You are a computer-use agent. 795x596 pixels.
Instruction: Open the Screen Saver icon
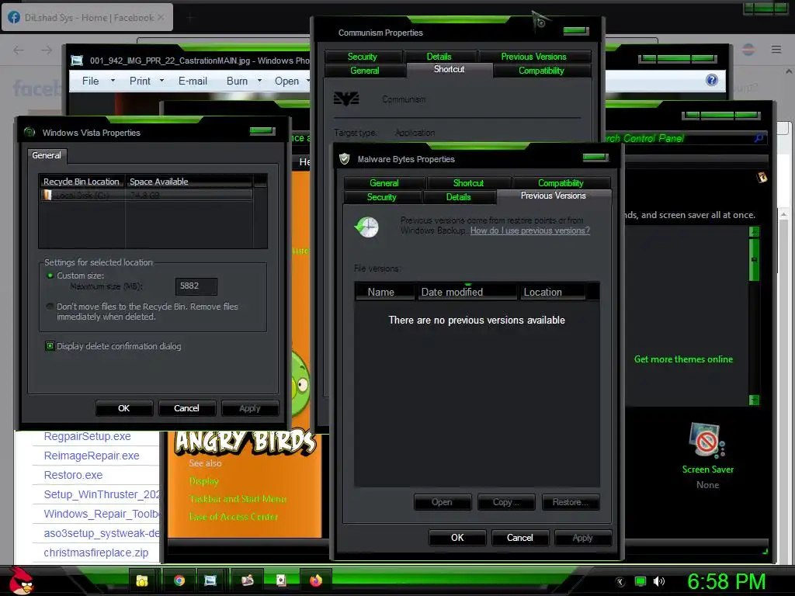tap(707, 441)
